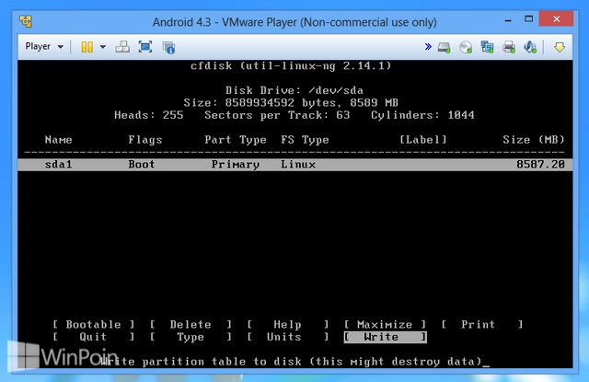Click the double-chevron expand devices arrow
Image resolution: width=589 pixels, height=382 pixels.
click(428, 47)
